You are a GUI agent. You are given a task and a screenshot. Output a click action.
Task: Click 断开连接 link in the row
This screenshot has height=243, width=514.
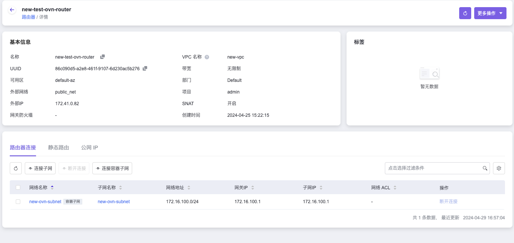[x=448, y=202]
